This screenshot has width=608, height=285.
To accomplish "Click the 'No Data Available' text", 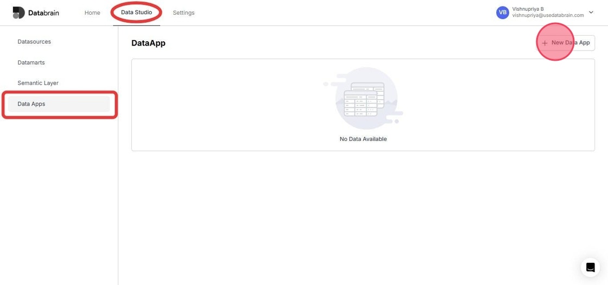I will coord(363,139).
